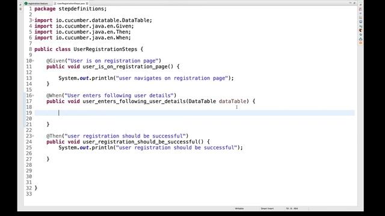The width and height of the screenshot is (385, 216).
Task: Click the dataTable parameter name
Action: pos(233,101)
